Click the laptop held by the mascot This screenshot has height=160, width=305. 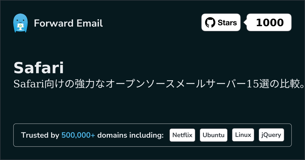coord(20,26)
